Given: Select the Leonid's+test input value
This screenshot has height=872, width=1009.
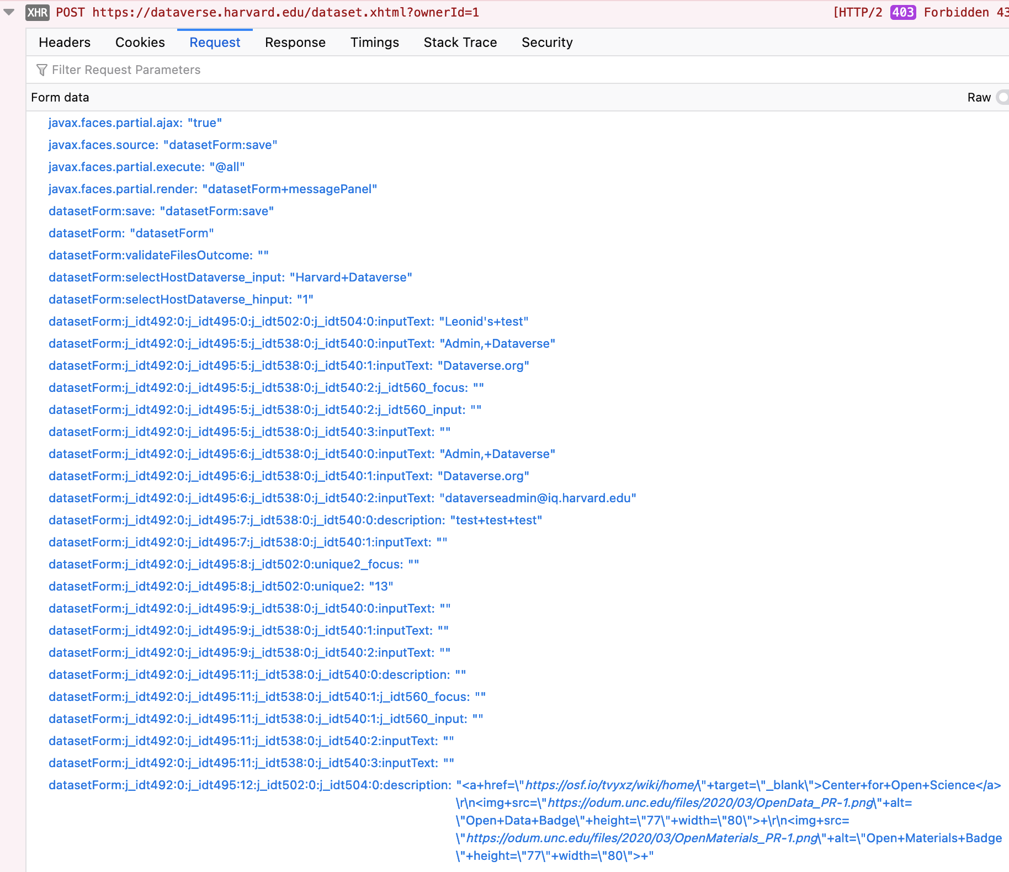Looking at the screenshot, I should coord(483,321).
